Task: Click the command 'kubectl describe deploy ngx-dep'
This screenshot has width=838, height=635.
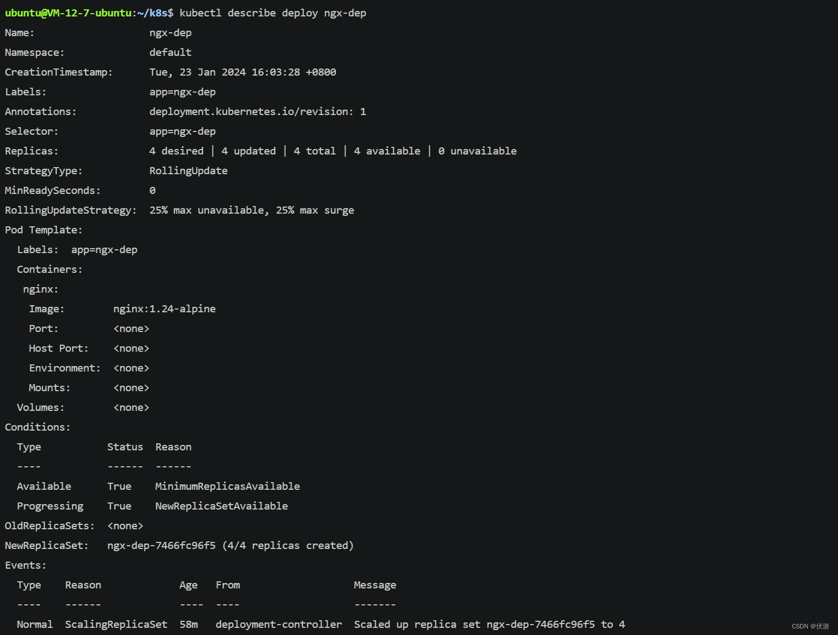Action: (273, 13)
